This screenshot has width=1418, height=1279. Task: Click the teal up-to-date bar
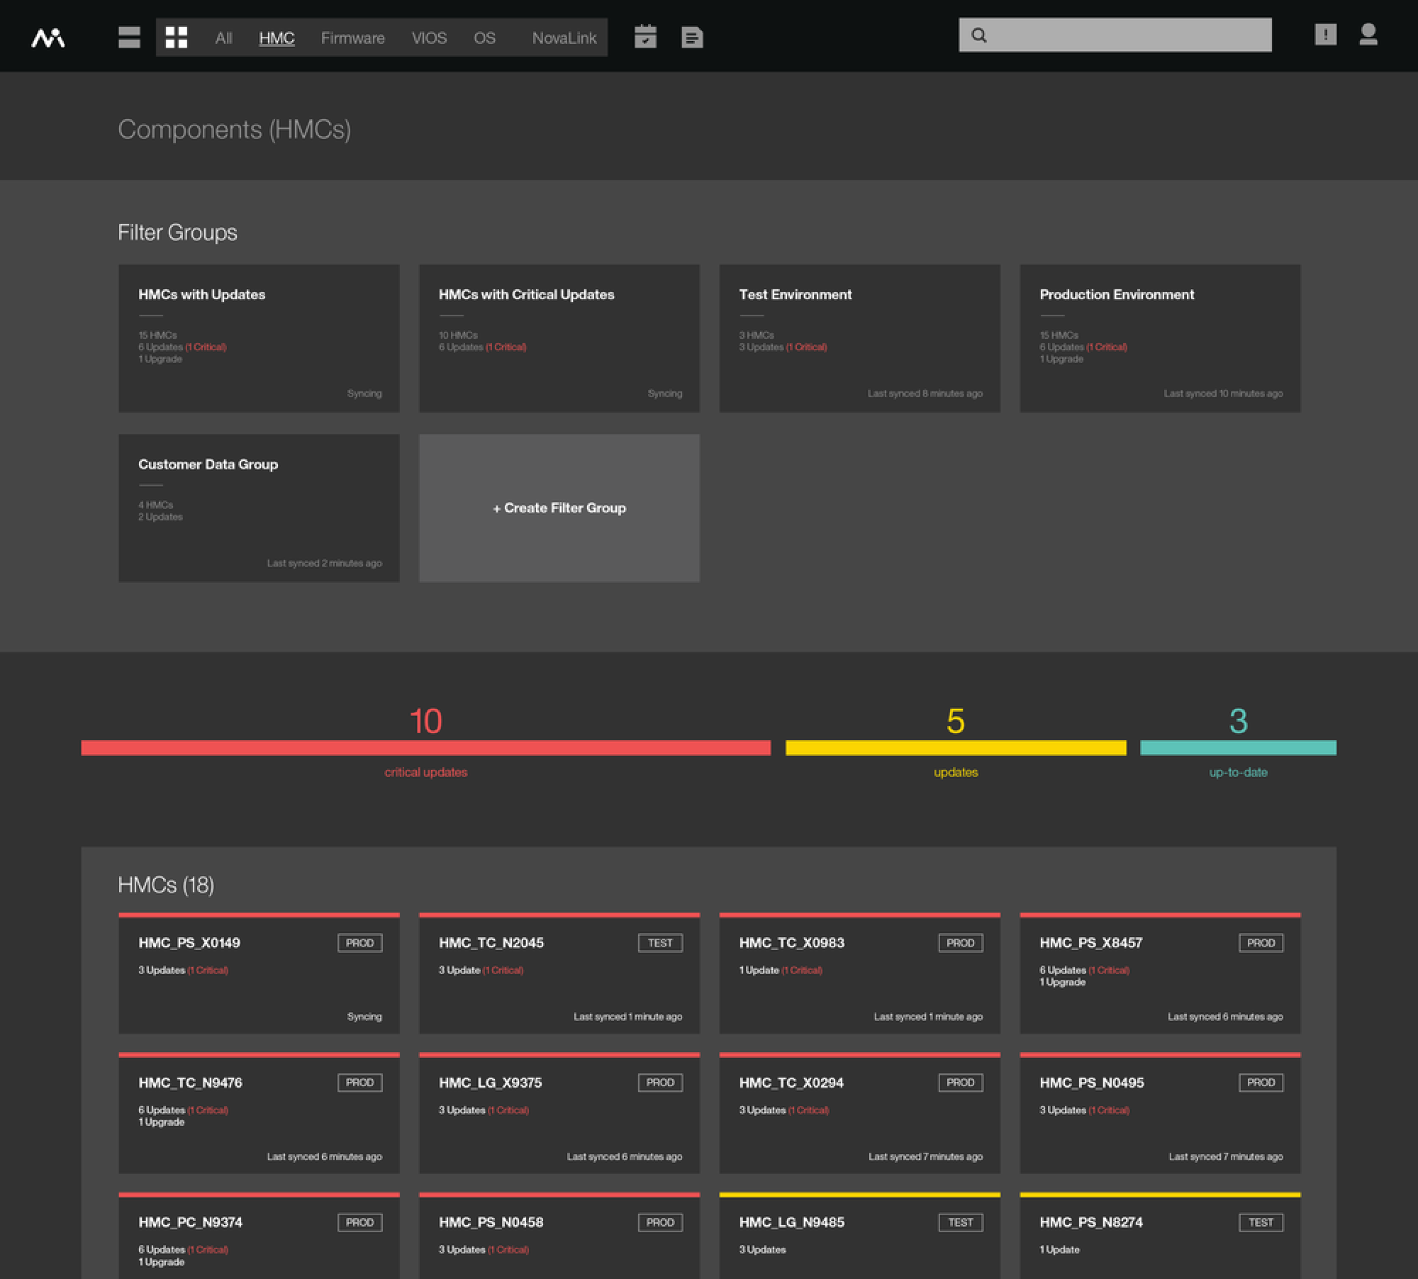point(1238,748)
